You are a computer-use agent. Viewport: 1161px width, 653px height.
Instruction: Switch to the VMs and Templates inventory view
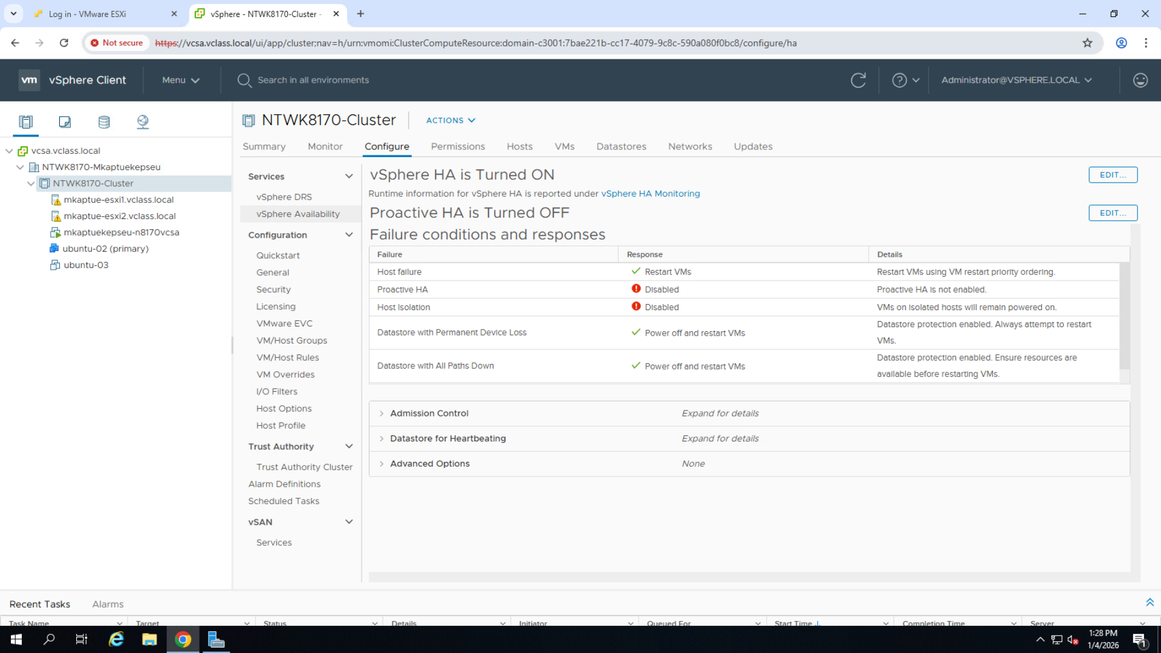(65, 122)
